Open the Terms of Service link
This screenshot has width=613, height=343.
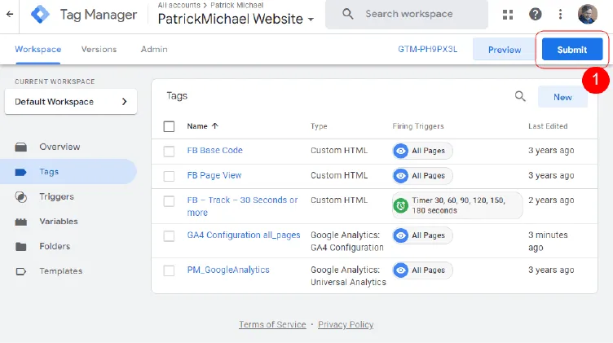[x=272, y=324]
